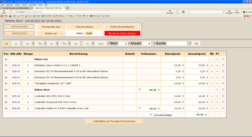Click the ProxTube toolbar icon
The height and width of the screenshot is (137, 252).
pyautogui.click(x=247, y=12)
